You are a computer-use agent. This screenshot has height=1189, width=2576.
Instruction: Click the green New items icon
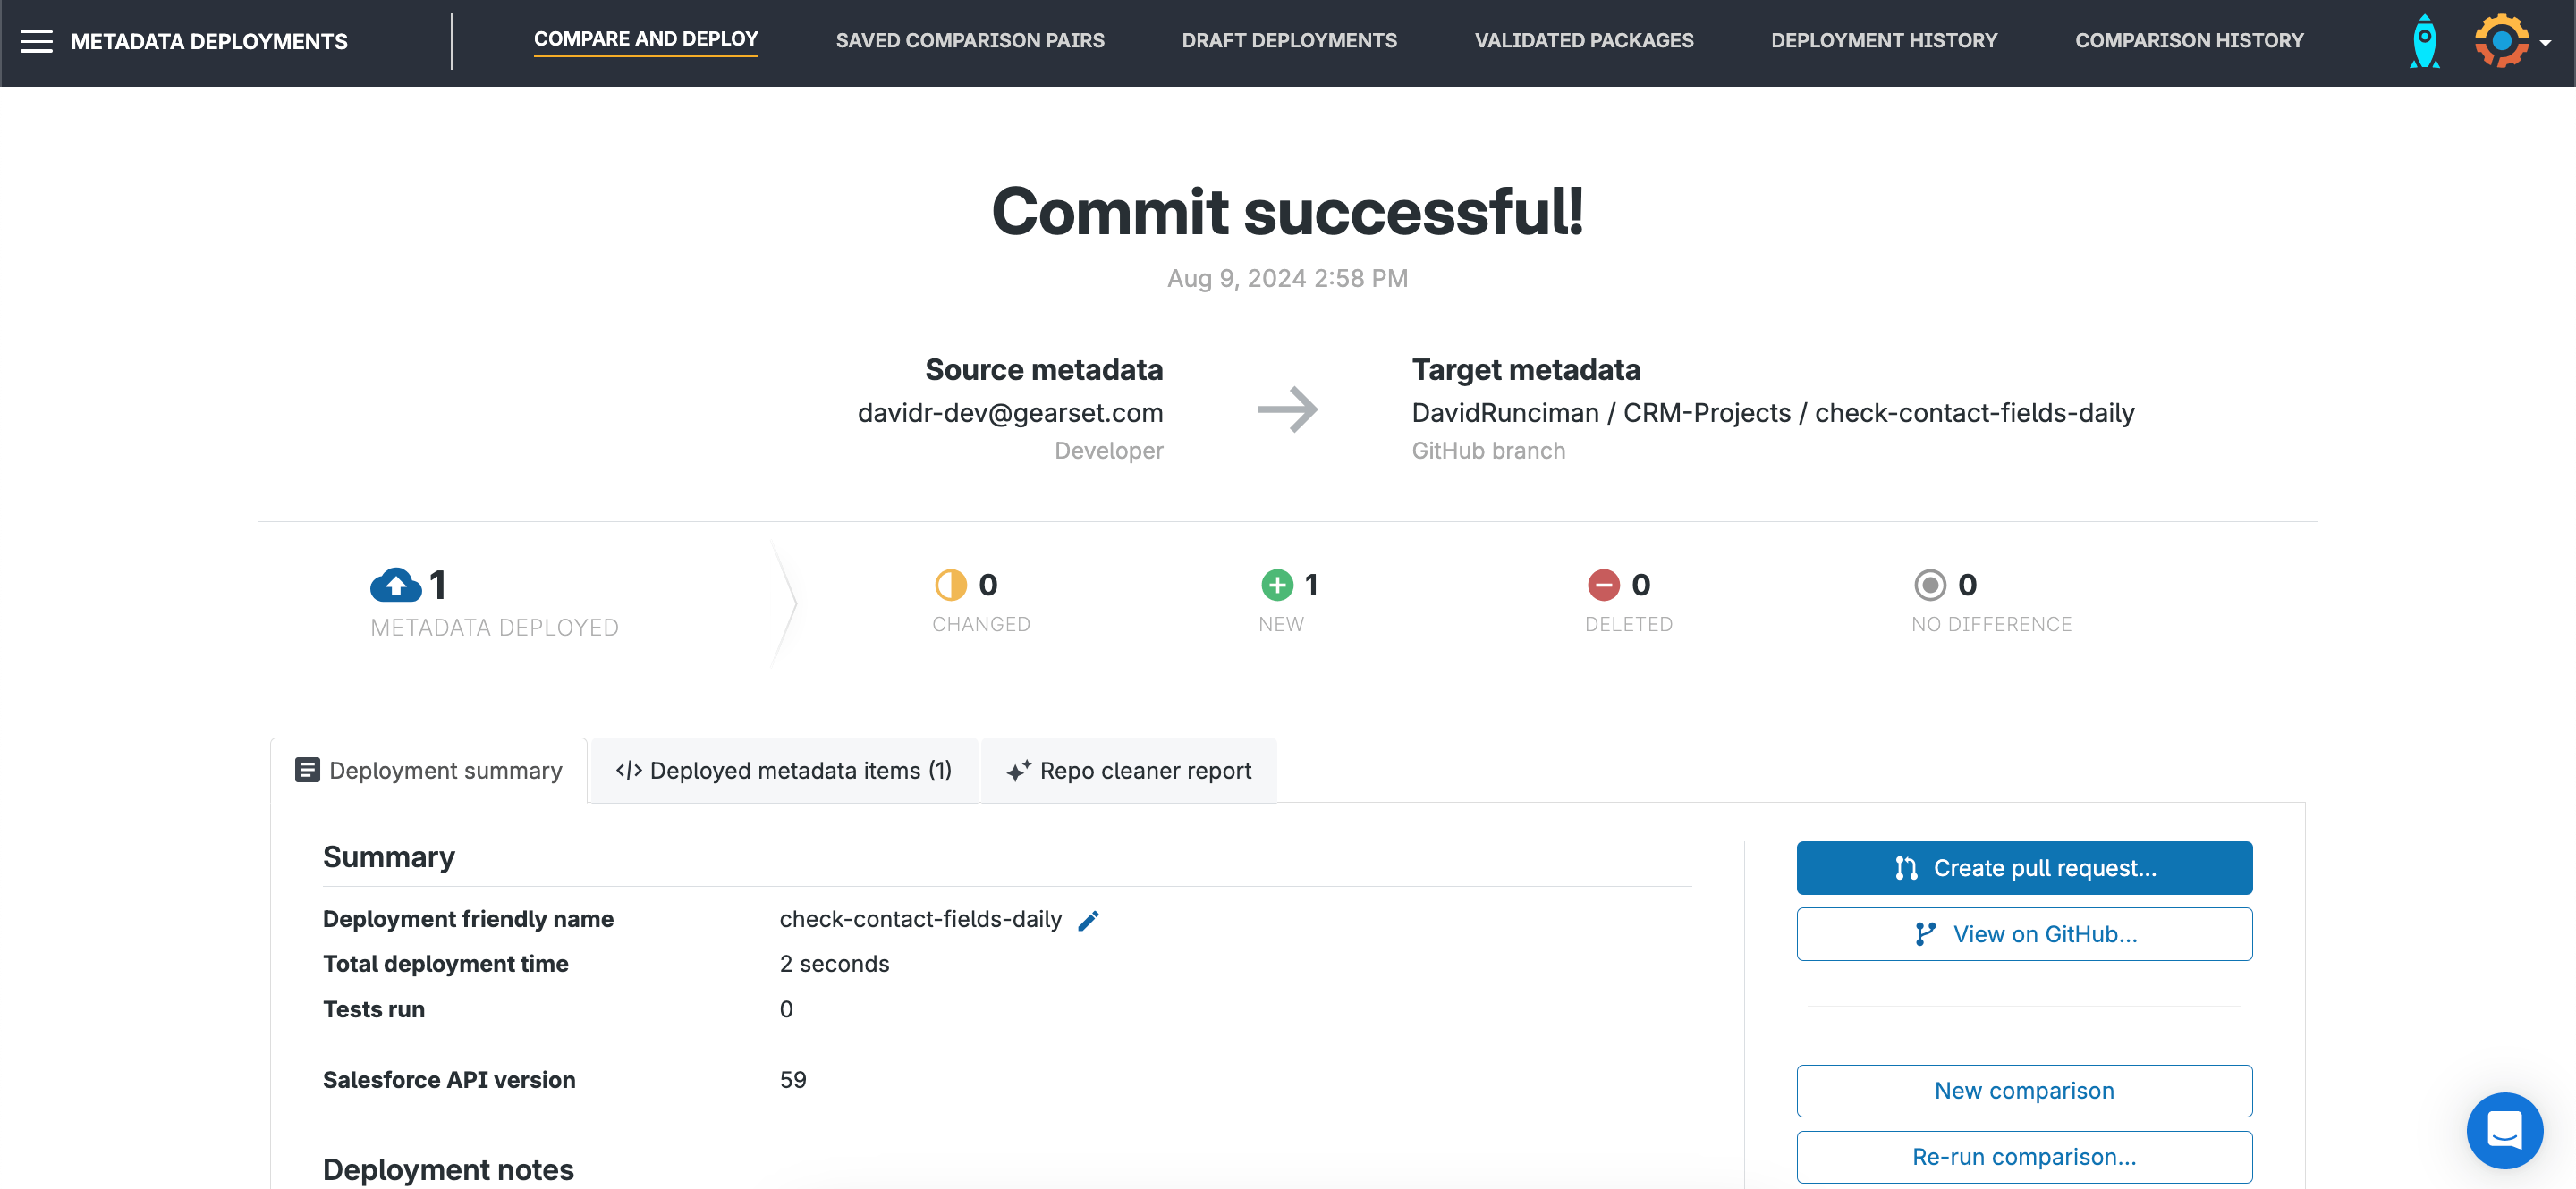(1277, 585)
